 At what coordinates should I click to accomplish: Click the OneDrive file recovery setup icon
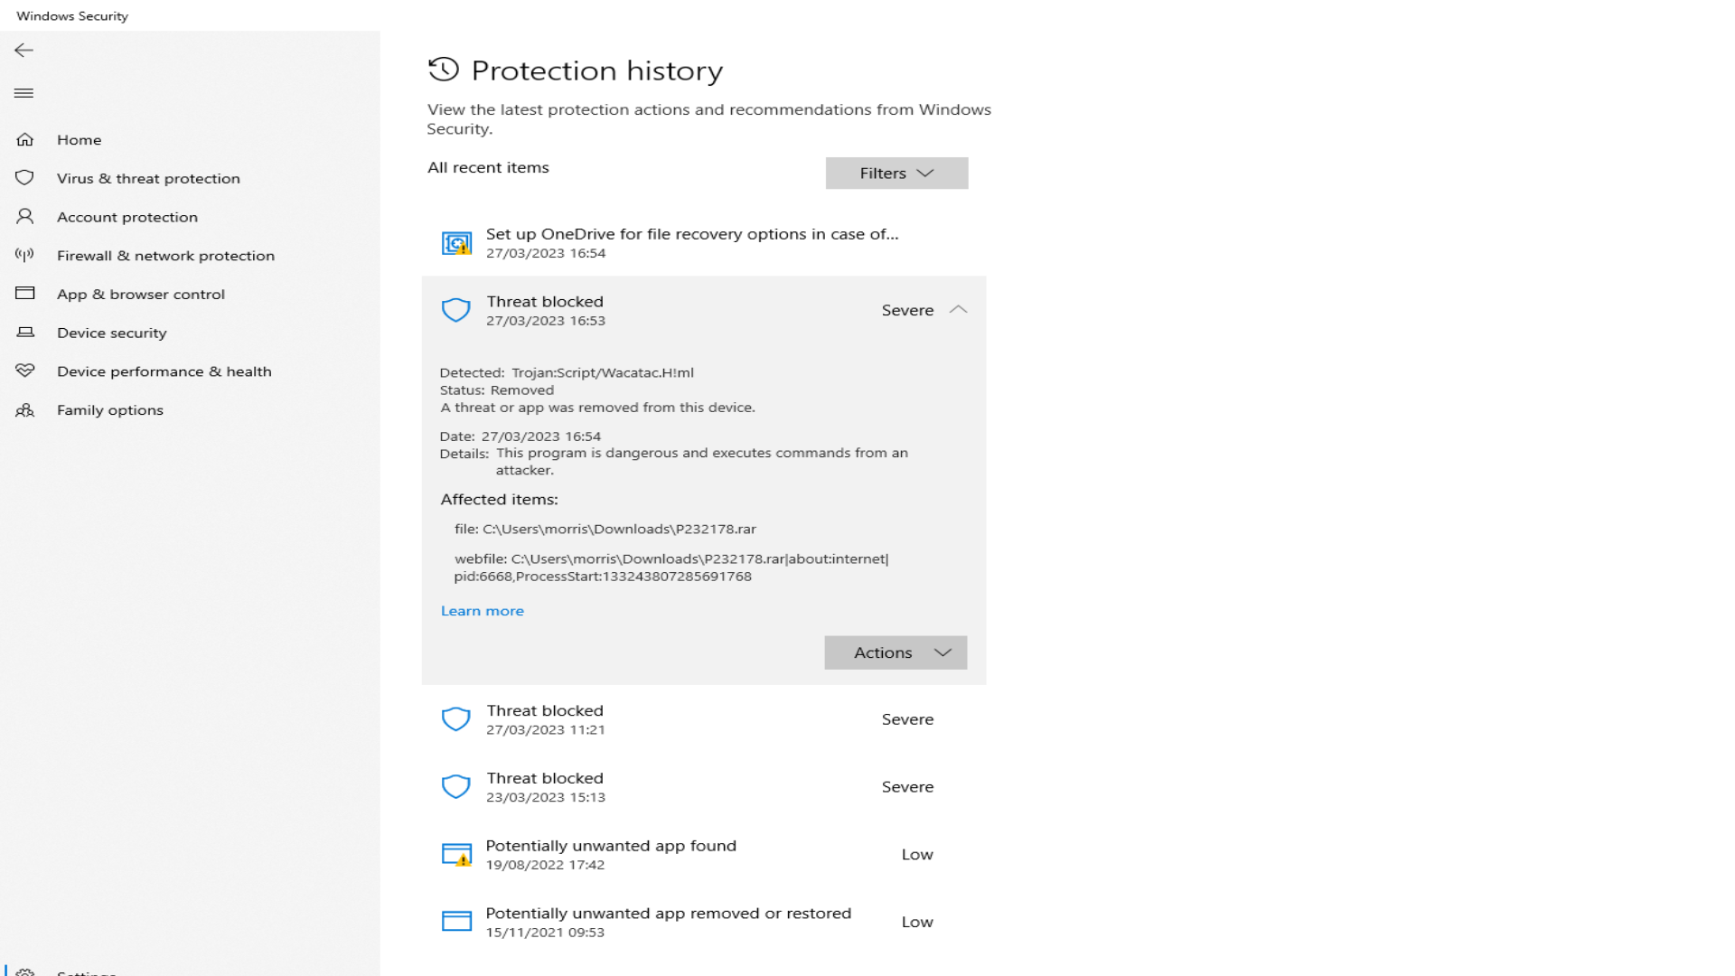pyautogui.click(x=456, y=243)
